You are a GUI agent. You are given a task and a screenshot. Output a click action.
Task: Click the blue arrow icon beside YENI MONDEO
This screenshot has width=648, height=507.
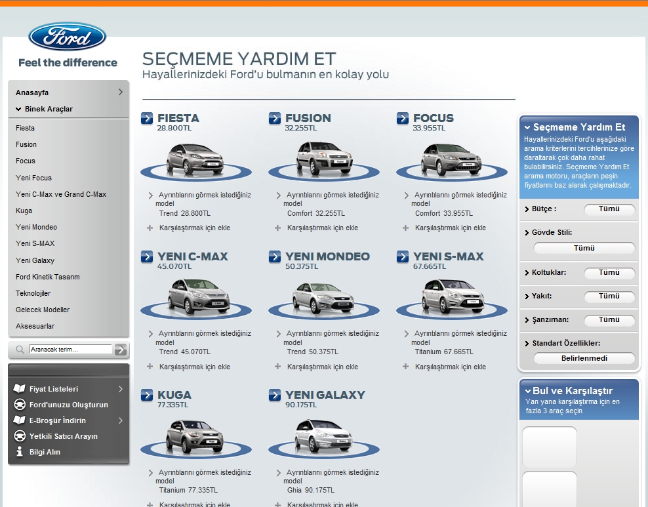coord(274,256)
